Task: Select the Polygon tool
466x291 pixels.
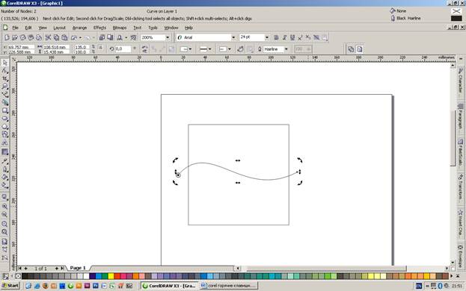Action: coord(4,127)
